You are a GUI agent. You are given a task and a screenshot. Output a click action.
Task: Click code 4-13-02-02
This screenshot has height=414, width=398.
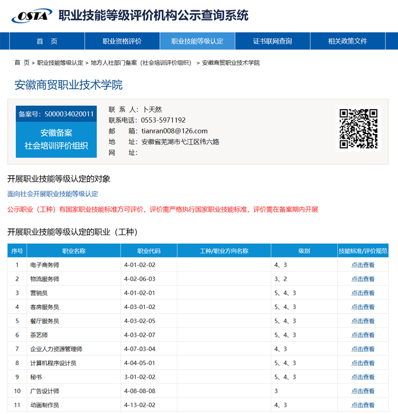coord(139,405)
